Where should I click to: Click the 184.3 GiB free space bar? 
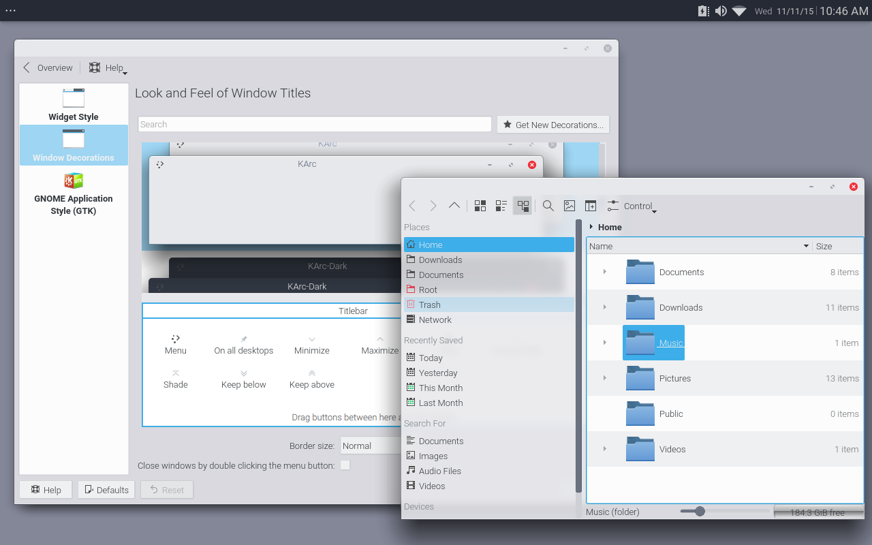[x=819, y=512]
